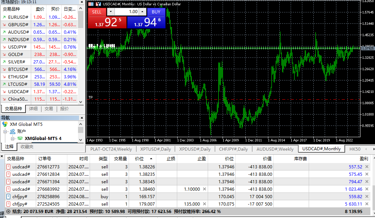Close chfjpy# buy position 278258896 with its X
375x218 pixels.
[x=367, y=196]
